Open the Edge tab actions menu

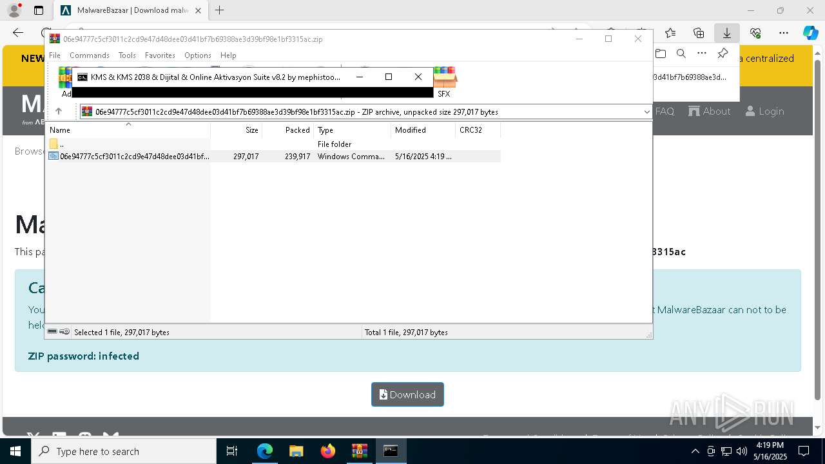39,10
